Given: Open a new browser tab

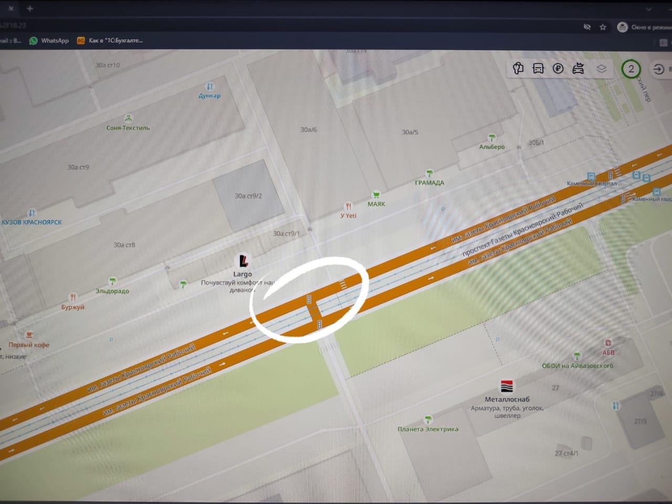Looking at the screenshot, I should pos(30,8).
